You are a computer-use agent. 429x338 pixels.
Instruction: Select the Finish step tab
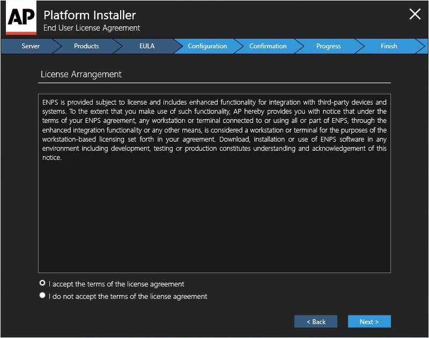tap(389, 46)
